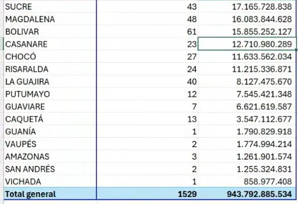Select the CHOCÓ cell
The width and height of the screenshot is (298, 204).
(x=50, y=57)
